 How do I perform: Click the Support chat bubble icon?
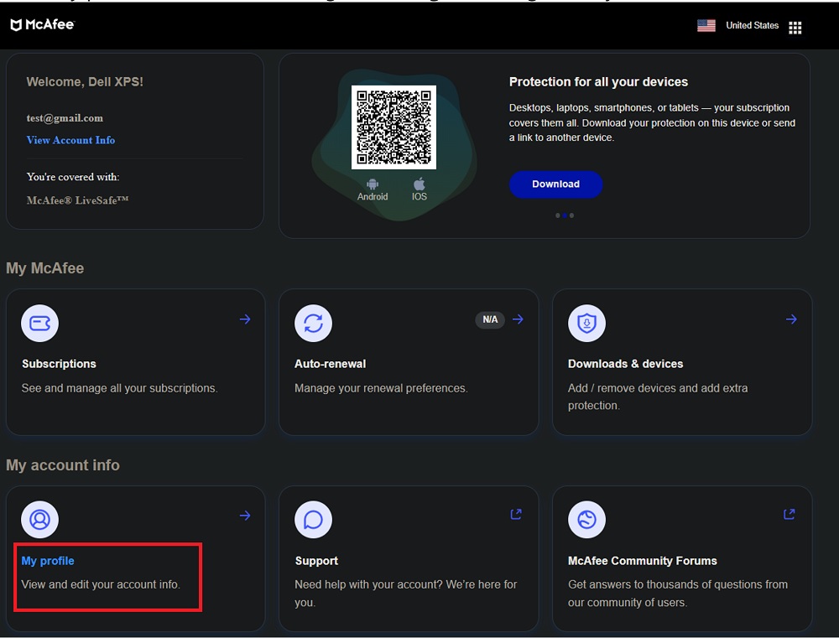coord(313,520)
